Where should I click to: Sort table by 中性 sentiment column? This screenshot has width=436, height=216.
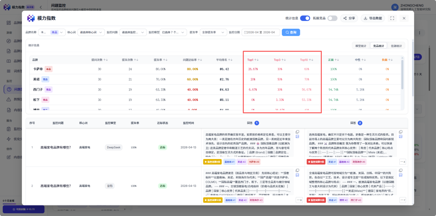[x=364, y=60]
